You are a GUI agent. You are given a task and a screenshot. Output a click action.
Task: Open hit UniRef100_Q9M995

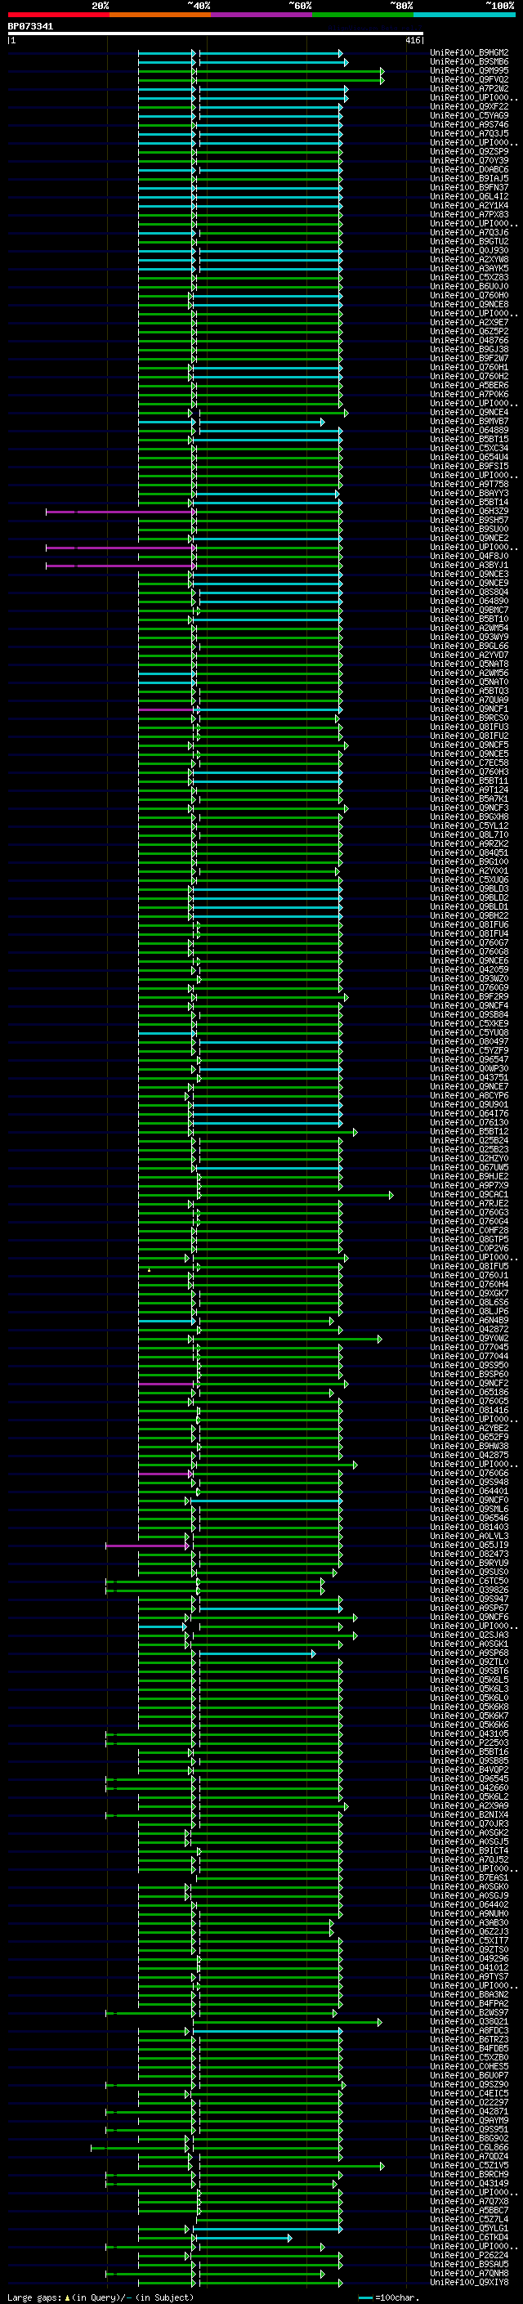(469, 70)
